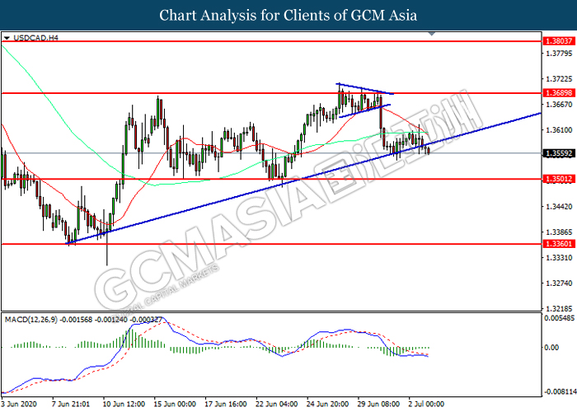Image resolution: width=577 pixels, height=412 pixels.
Task: Select the 1.33601 support price label
Action: click(559, 244)
